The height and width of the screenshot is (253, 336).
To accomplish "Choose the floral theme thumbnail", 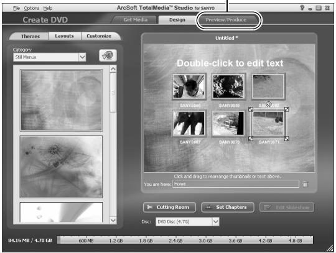I will point(61,167).
